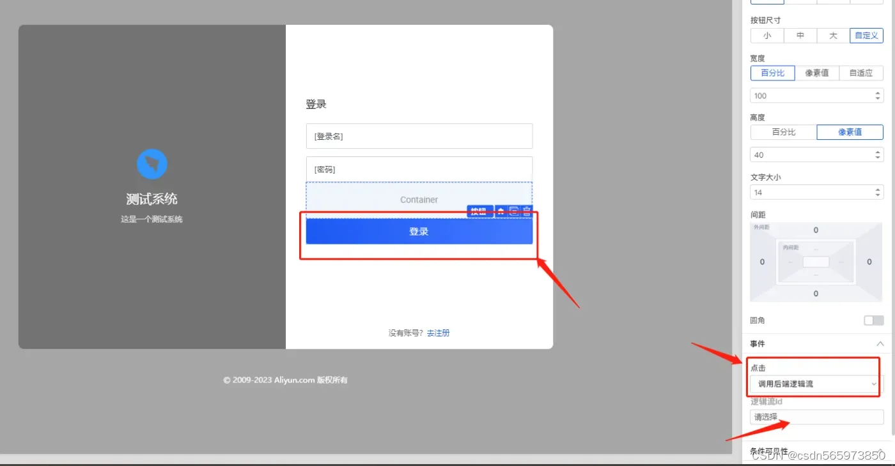This screenshot has height=466, width=895.
Task: Click the blue 登录 button on canvas
Action: coord(419,232)
